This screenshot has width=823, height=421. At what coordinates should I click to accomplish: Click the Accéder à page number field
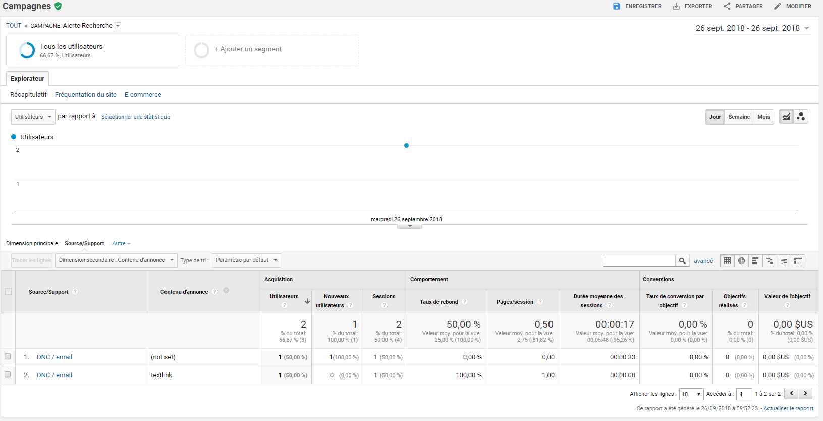click(744, 394)
